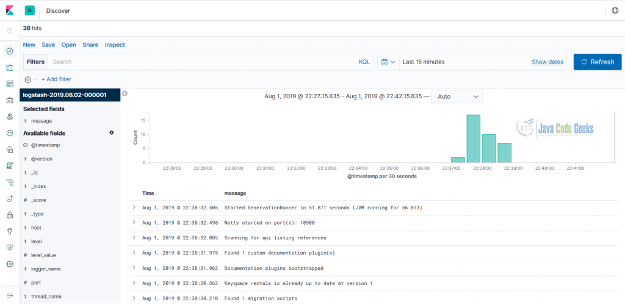Open Management gear icon in sidebar
The height and width of the screenshot is (304, 625).
(x=10, y=264)
